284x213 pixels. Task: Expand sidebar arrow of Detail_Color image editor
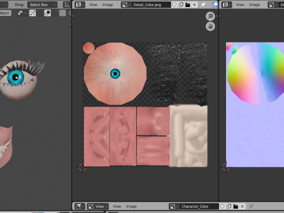pyautogui.click(x=217, y=16)
